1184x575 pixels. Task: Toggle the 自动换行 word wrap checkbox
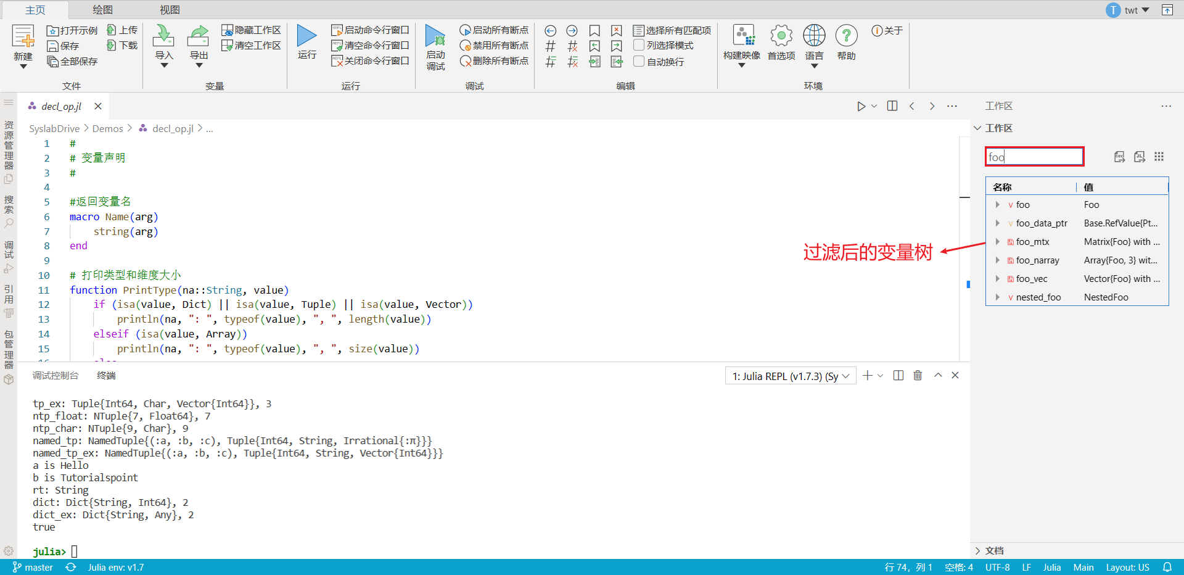click(x=639, y=61)
